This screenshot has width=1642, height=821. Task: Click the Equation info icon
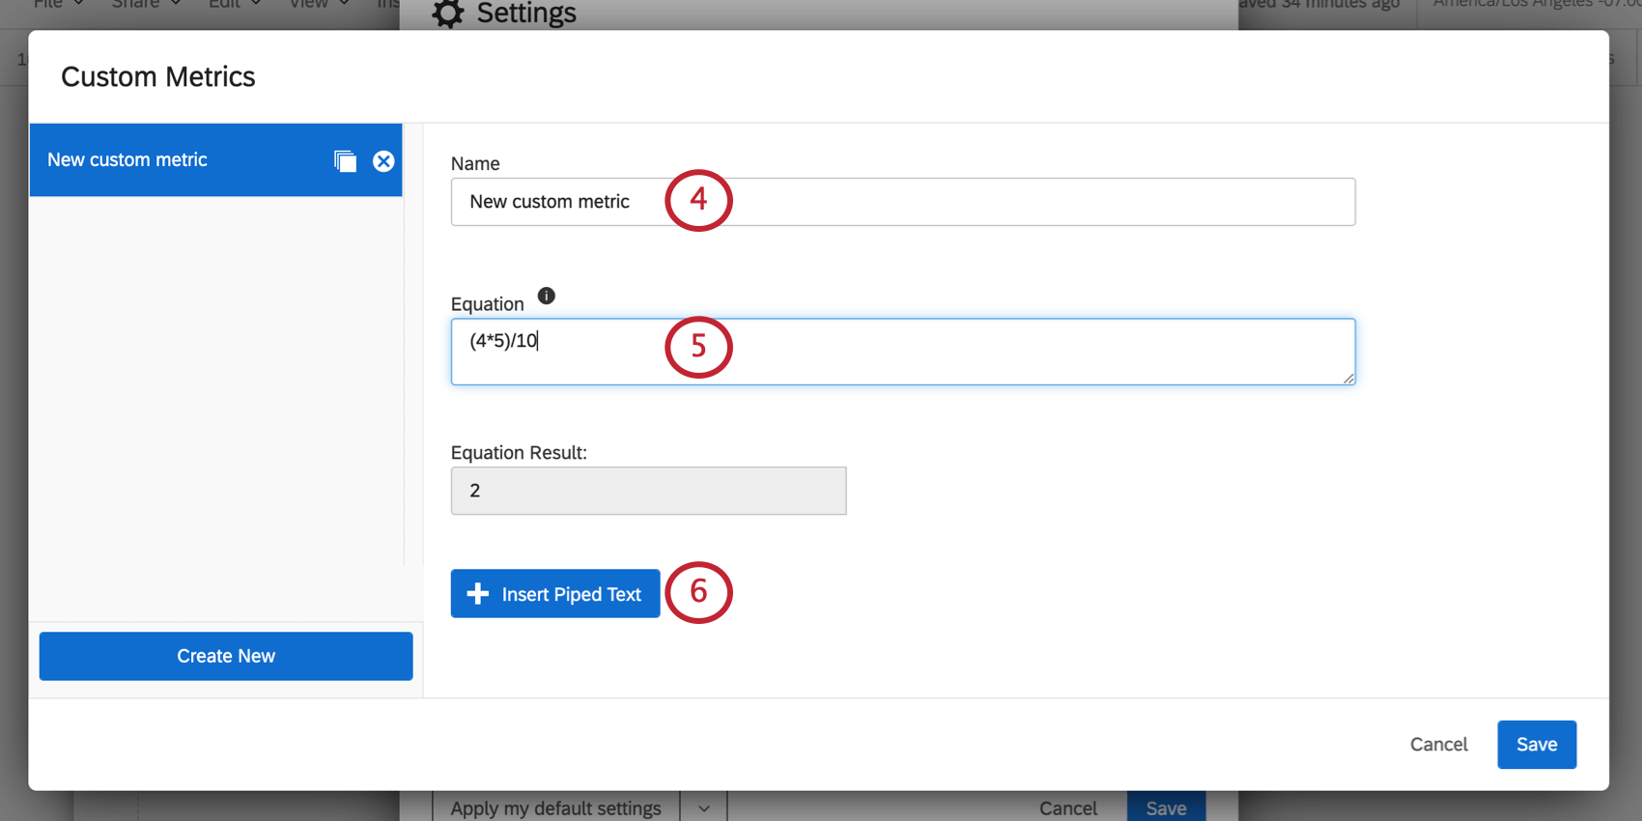click(x=547, y=296)
